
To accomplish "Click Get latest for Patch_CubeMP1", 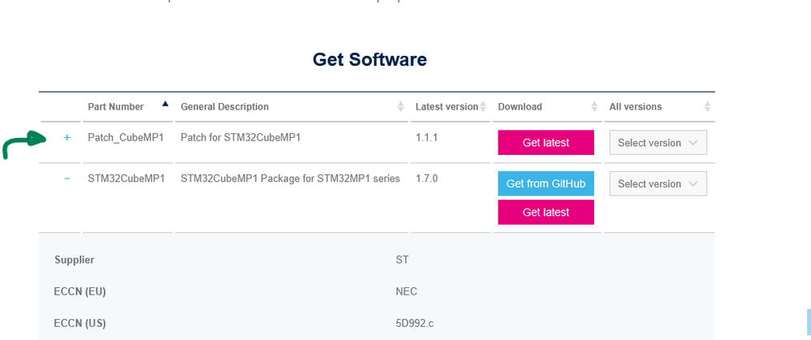I will tap(546, 143).
